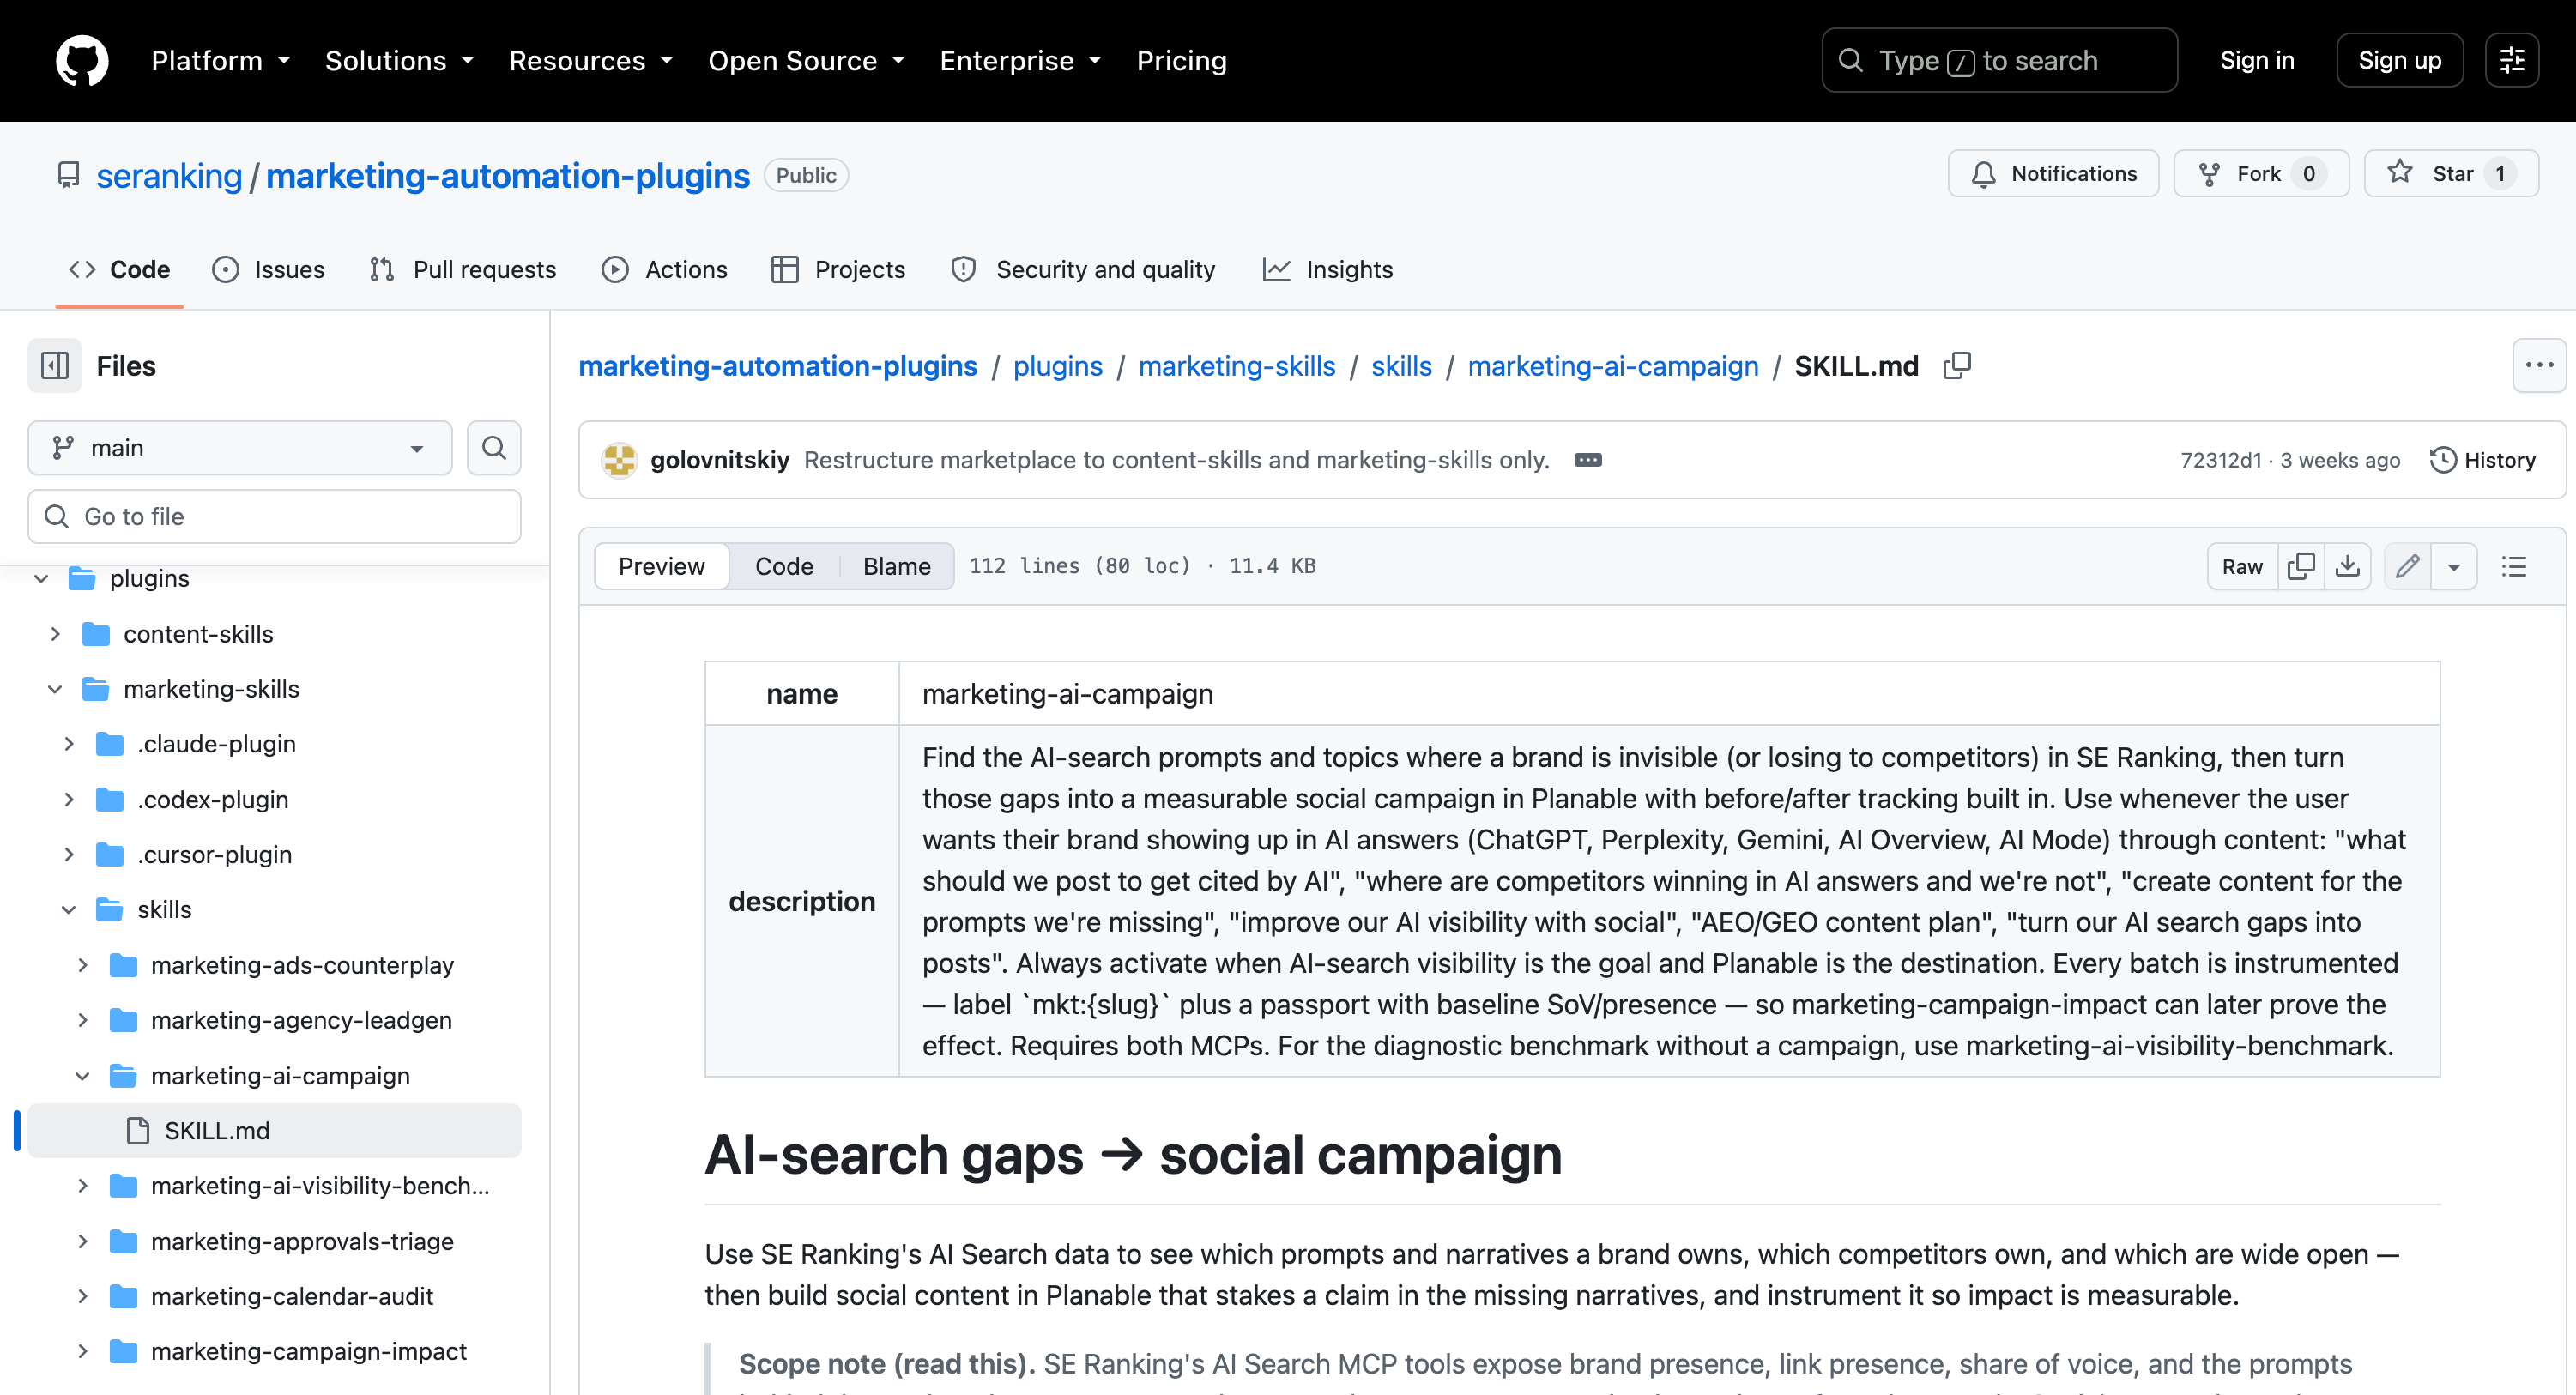Select the SKILL.md file icon in the tree
Image resolution: width=2576 pixels, height=1395 pixels.
pyautogui.click(x=138, y=1131)
